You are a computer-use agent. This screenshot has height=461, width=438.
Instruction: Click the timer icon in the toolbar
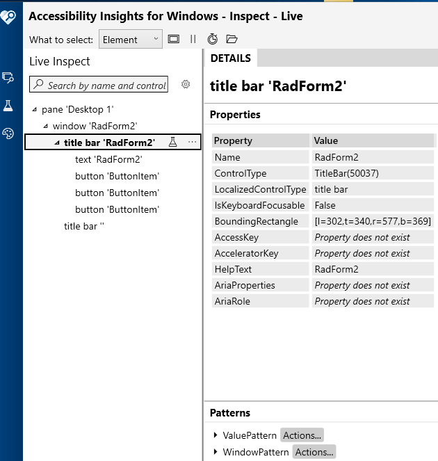[x=213, y=39]
